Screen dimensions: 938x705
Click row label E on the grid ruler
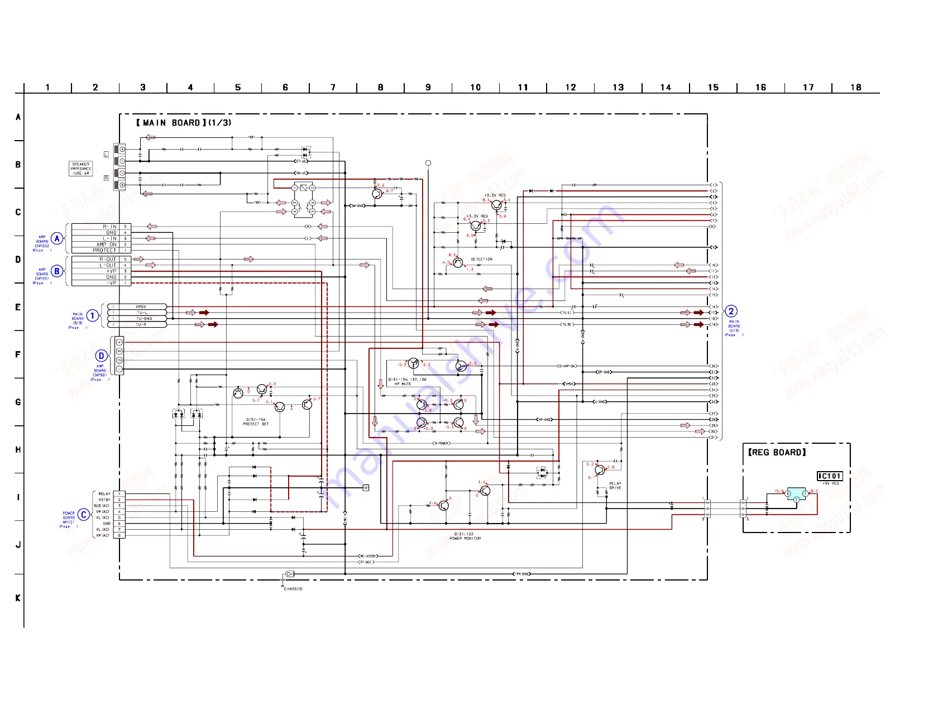point(18,307)
